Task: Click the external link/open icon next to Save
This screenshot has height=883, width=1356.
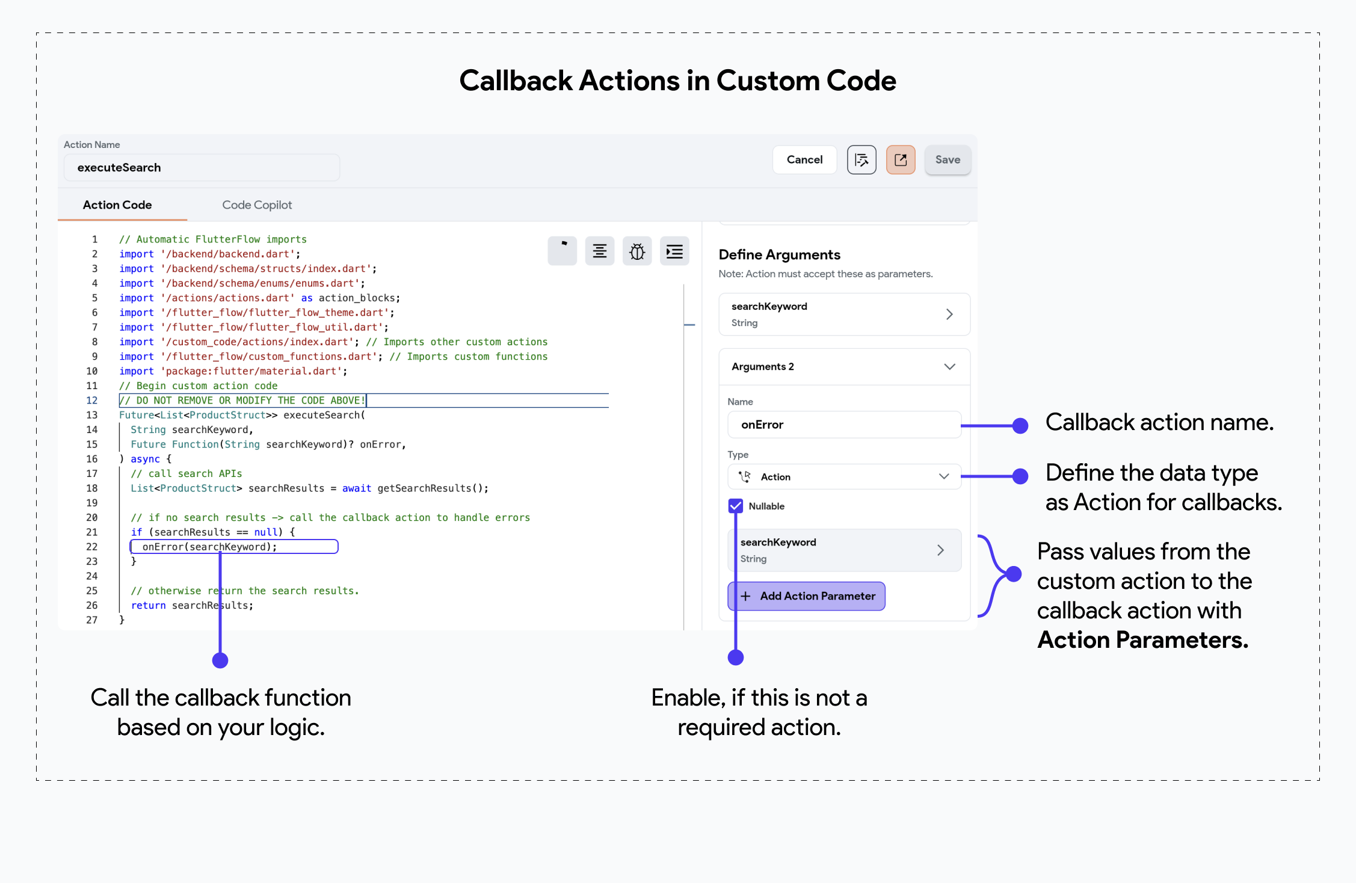Action: (901, 160)
